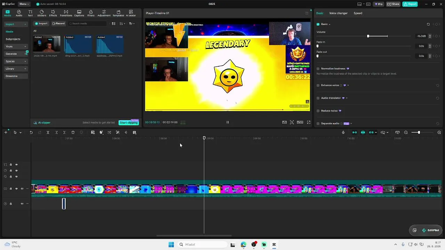This screenshot has width=445, height=250.
Task: Click the add track plus icon
Action: point(6,132)
